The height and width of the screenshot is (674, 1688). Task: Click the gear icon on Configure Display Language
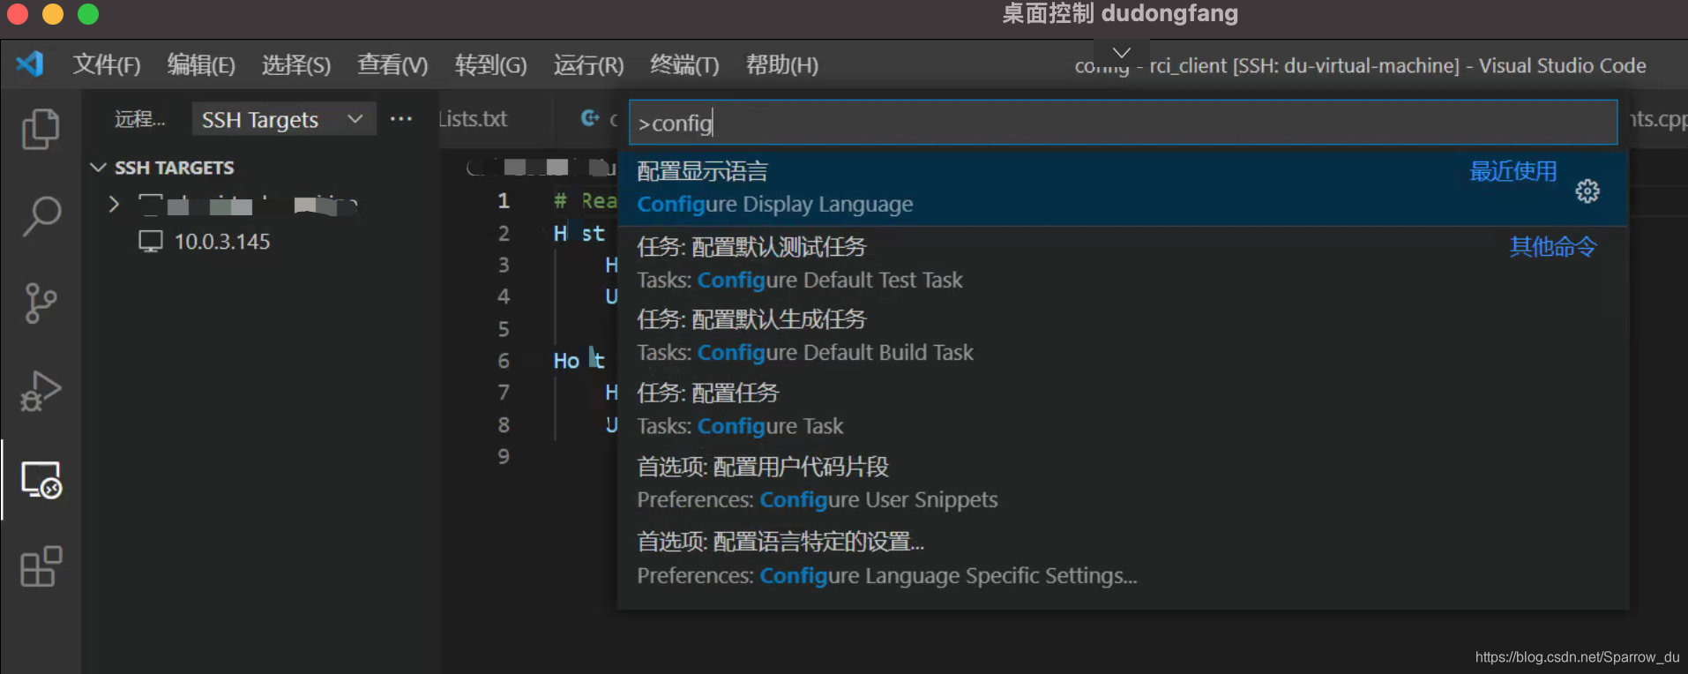1587,191
